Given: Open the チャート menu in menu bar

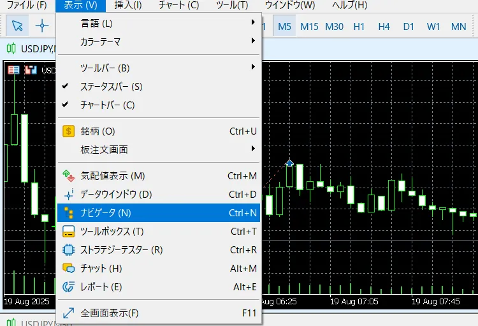Looking at the screenshot, I should click(178, 6).
